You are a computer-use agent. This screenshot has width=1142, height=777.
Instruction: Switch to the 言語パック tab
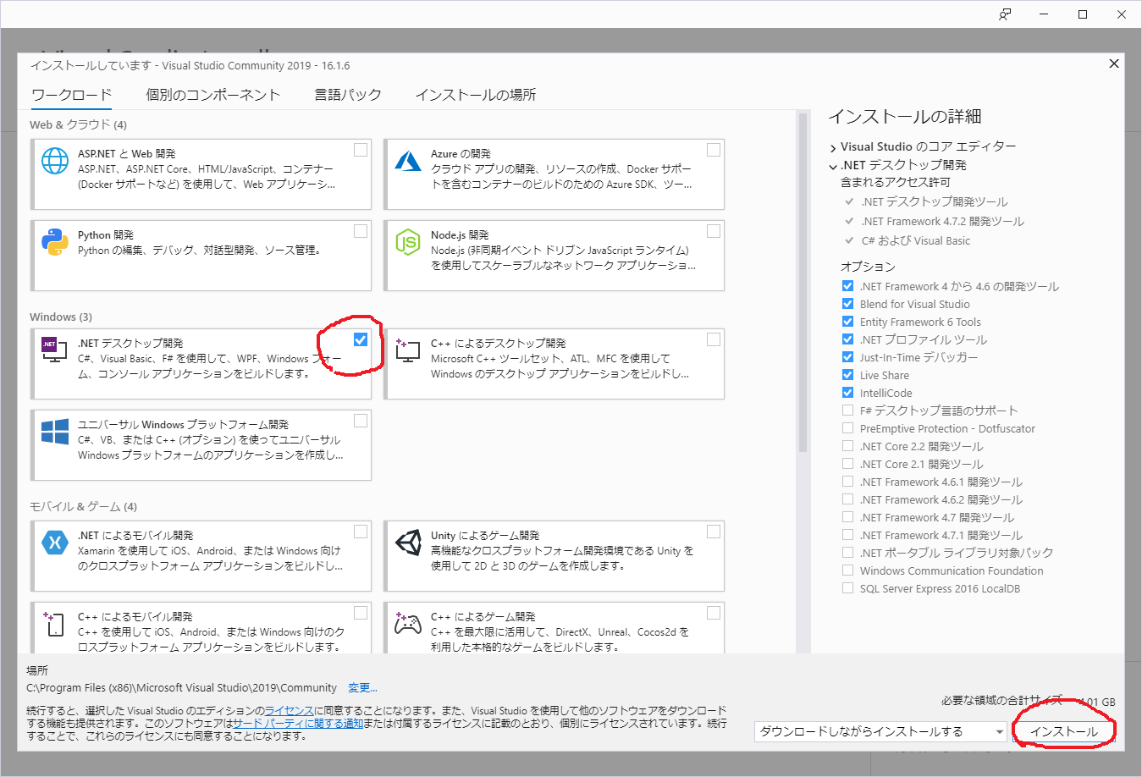tap(347, 95)
